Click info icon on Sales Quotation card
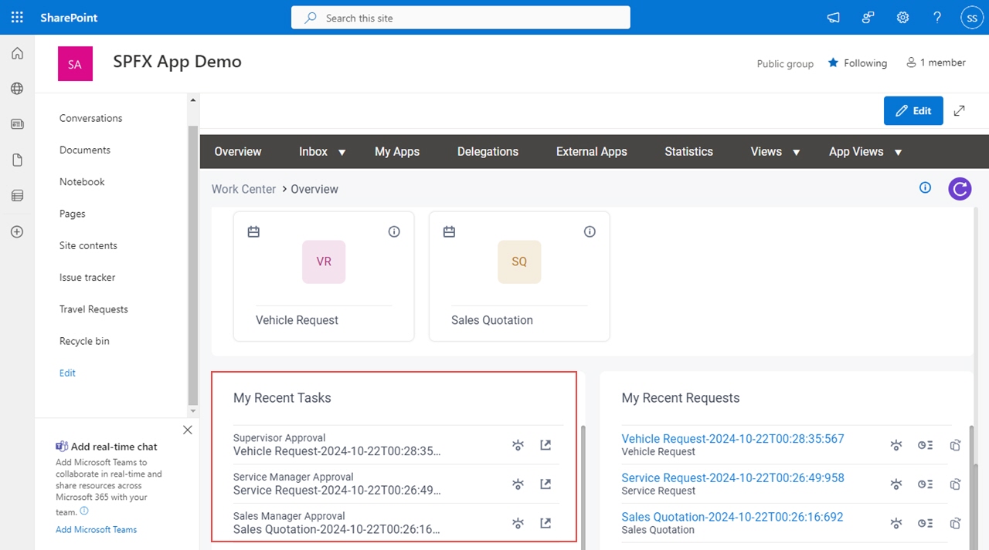This screenshot has width=989, height=550. click(590, 231)
